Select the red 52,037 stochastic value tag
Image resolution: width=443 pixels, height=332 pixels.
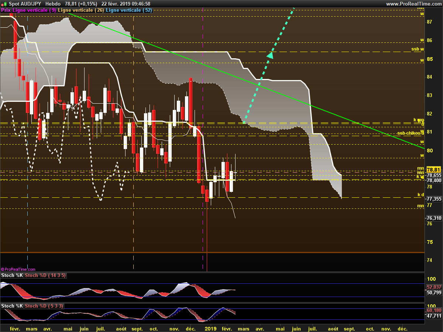(434, 287)
